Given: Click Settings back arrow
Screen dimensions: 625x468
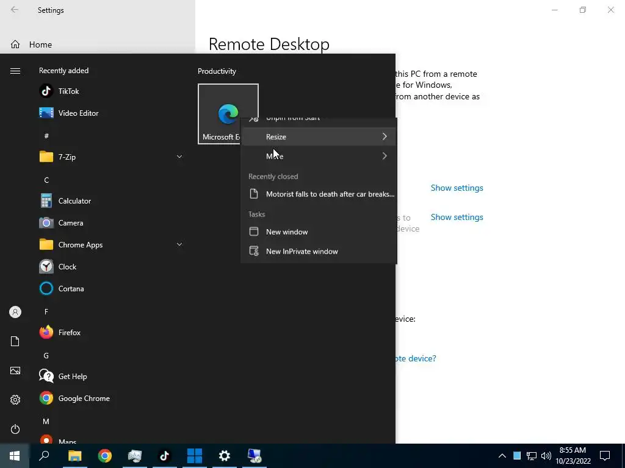Looking at the screenshot, I should pyautogui.click(x=15, y=10).
